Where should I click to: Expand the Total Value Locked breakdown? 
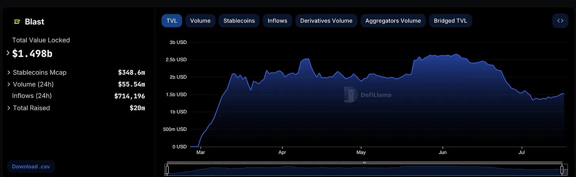pos(8,53)
